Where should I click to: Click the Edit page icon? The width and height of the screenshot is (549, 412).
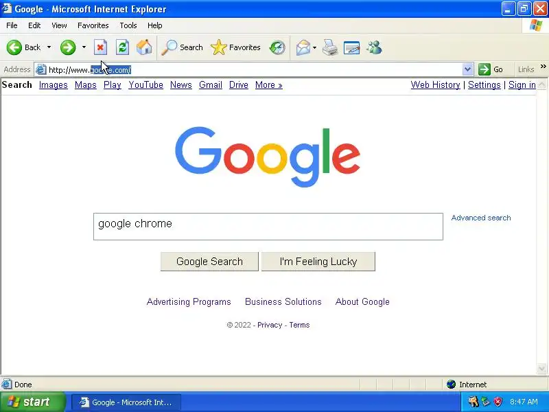pos(351,47)
